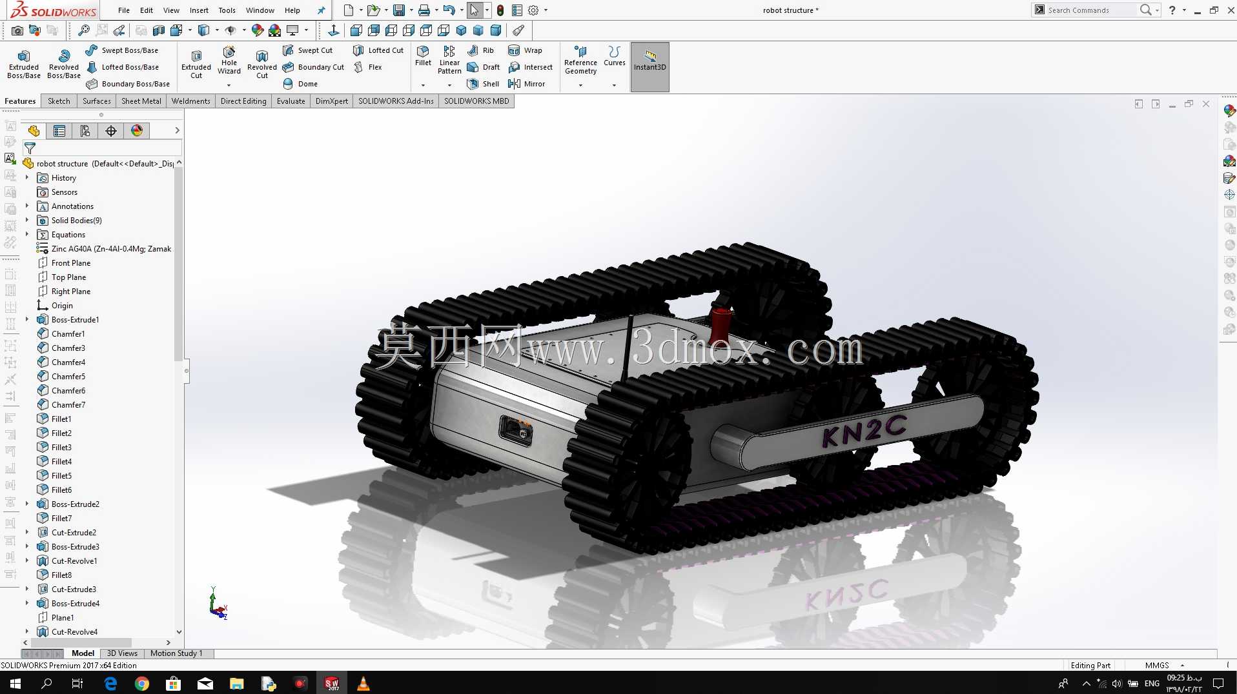Expand the Annotations folder
Image resolution: width=1237 pixels, height=694 pixels.
point(27,206)
